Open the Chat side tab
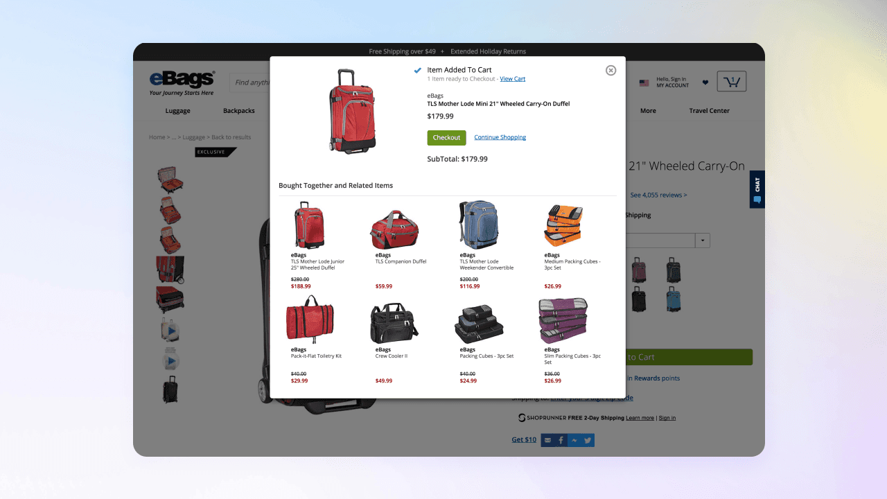This screenshot has width=887, height=499. click(757, 189)
